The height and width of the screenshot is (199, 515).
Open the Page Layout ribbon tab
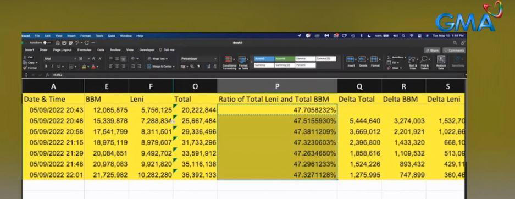63,50
